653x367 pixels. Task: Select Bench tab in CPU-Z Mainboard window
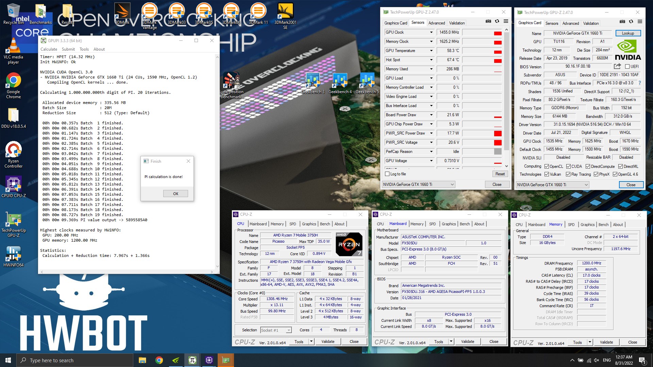[465, 224]
